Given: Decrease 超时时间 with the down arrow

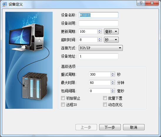Looking at the screenshot, I should click(x=100, y=41).
